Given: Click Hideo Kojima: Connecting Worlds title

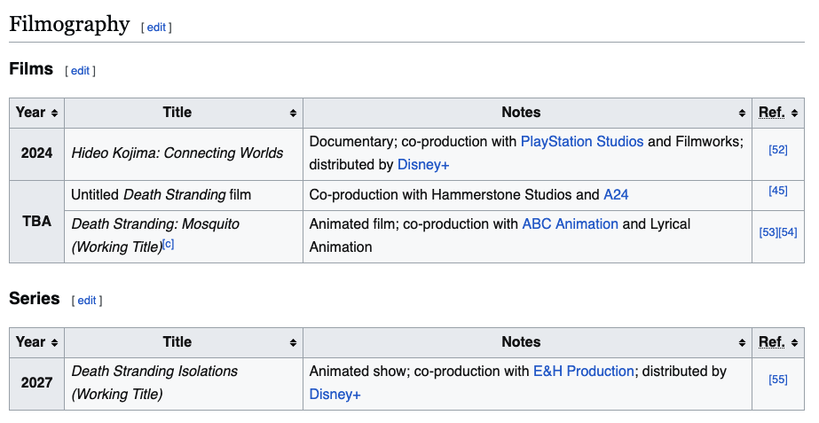Looking at the screenshot, I should (x=177, y=153).
